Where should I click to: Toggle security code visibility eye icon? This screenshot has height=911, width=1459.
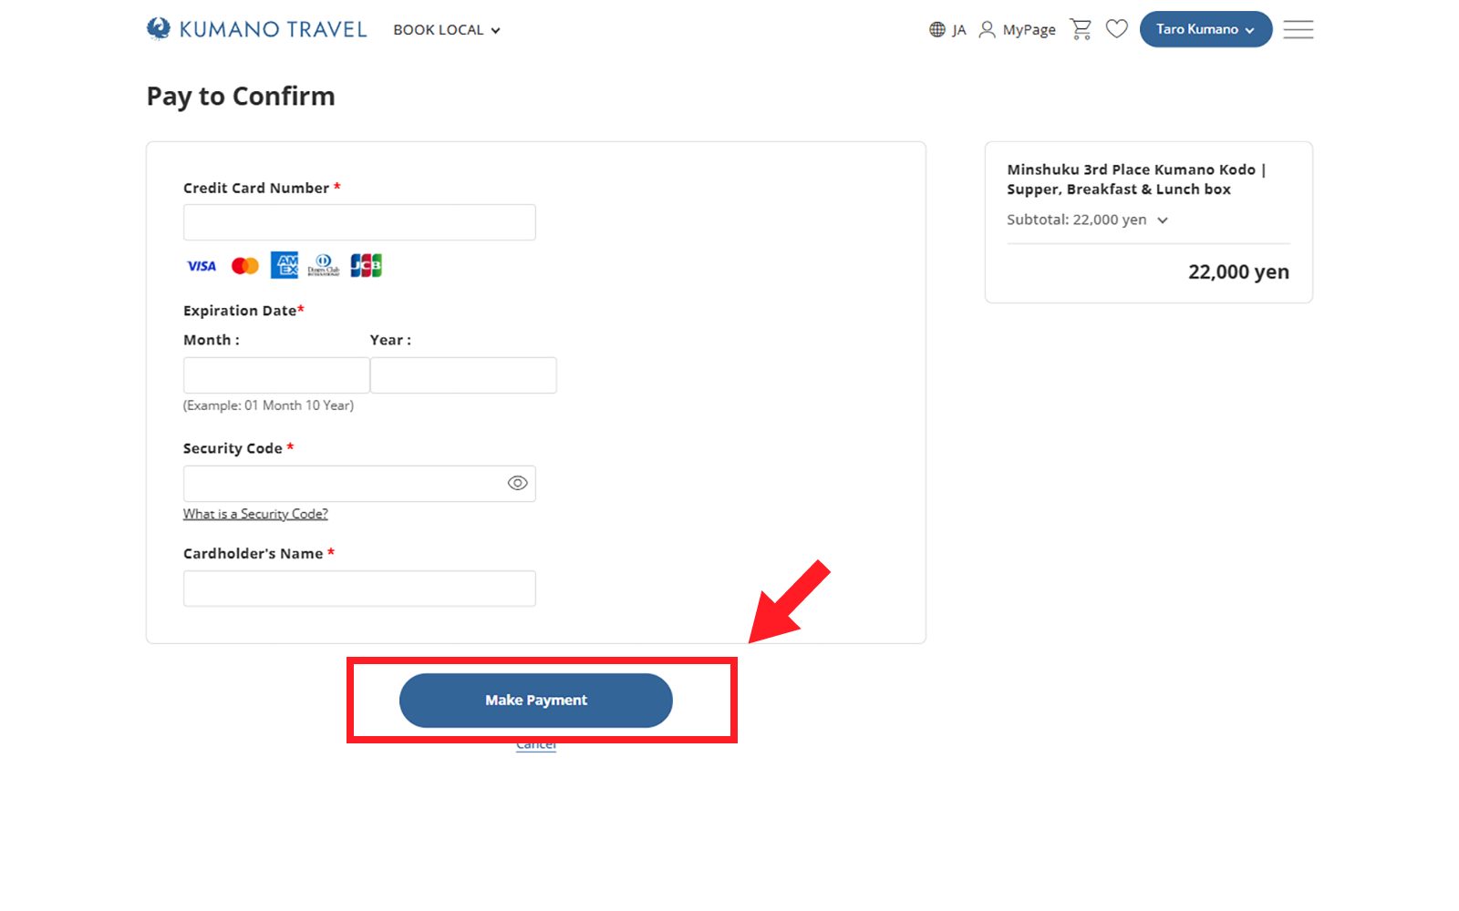pyautogui.click(x=517, y=484)
